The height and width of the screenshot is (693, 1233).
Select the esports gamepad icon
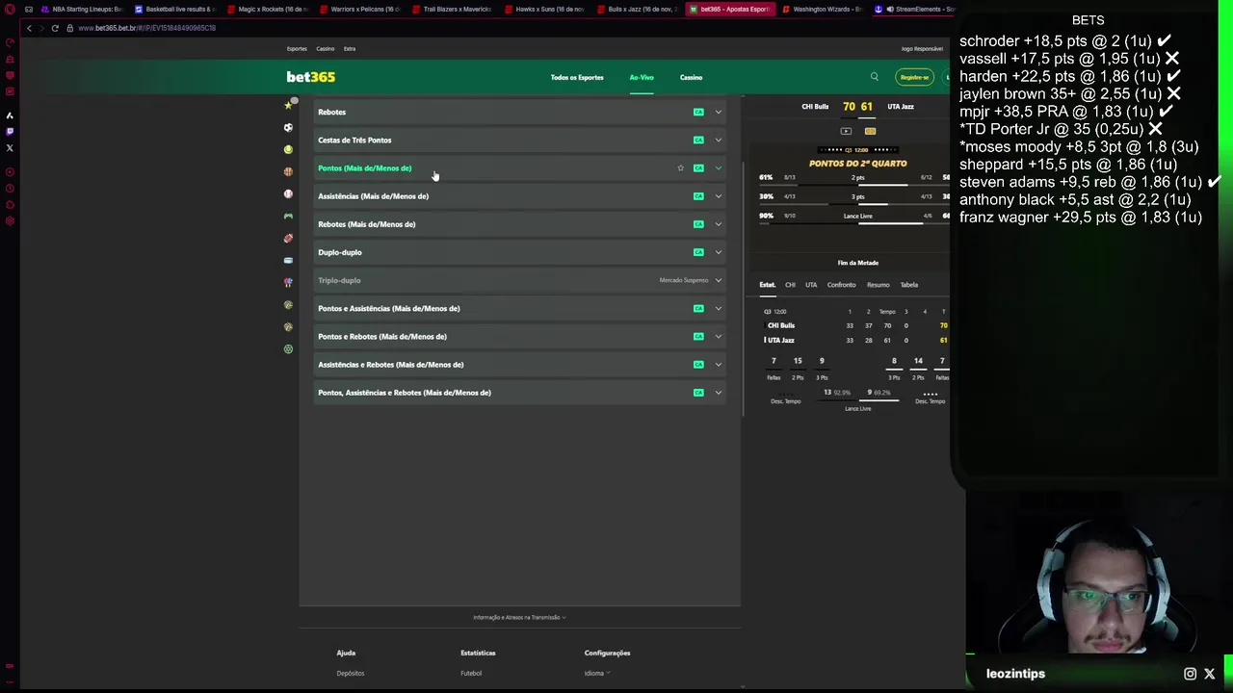(x=288, y=216)
